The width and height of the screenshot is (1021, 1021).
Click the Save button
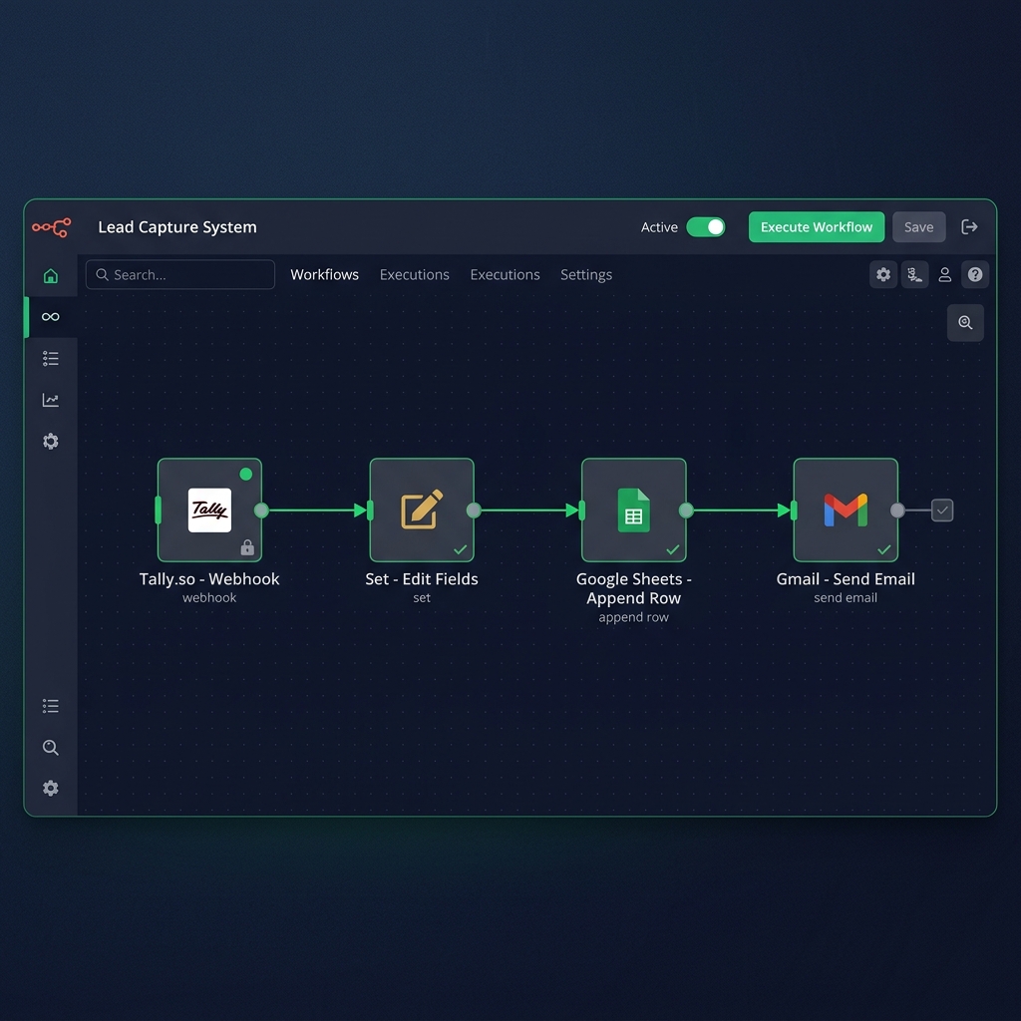tap(918, 226)
